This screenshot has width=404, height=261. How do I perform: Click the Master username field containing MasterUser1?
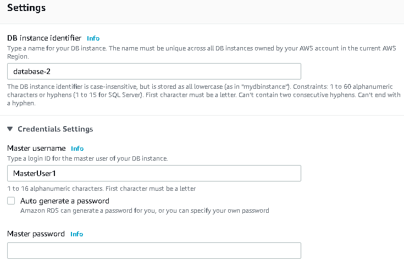pyautogui.click(x=154, y=173)
